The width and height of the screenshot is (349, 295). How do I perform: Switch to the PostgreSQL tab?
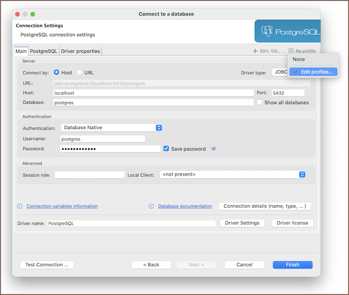click(44, 51)
